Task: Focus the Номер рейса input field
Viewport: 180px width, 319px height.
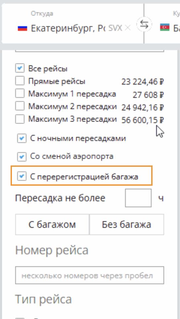Action: coord(89,275)
